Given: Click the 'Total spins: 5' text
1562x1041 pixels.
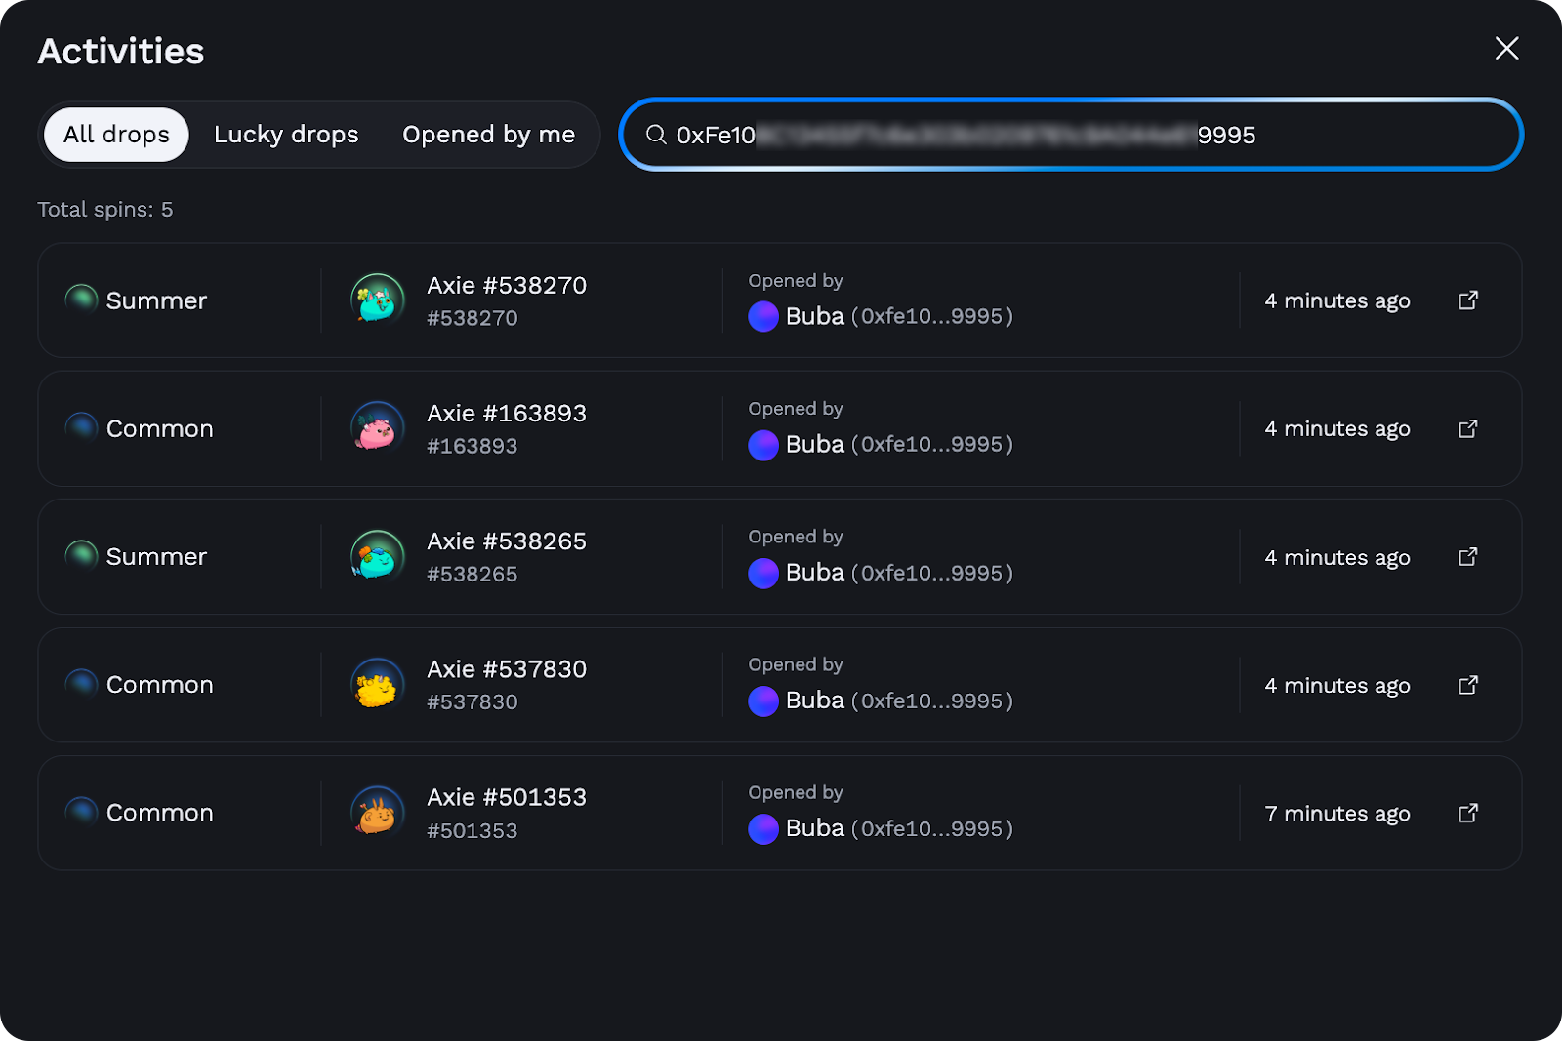Looking at the screenshot, I should (x=105, y=210).
